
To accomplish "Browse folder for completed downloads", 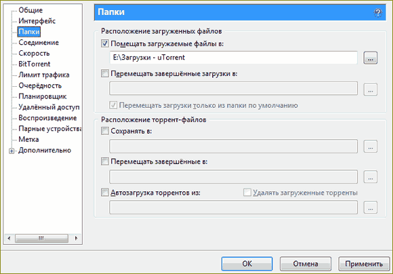I will (x=371, y=90).
